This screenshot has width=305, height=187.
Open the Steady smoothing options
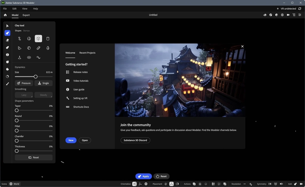click(43, 95)
